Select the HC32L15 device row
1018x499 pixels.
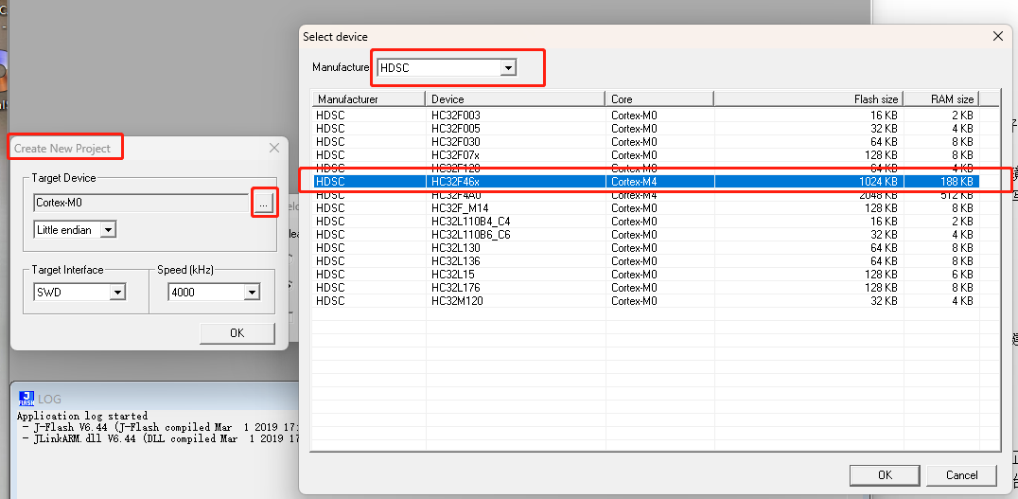(646, 275)
